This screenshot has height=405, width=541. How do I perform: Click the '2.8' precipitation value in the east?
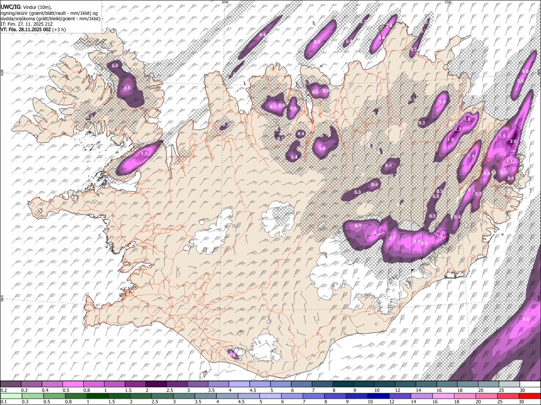[x=514, y=141]
